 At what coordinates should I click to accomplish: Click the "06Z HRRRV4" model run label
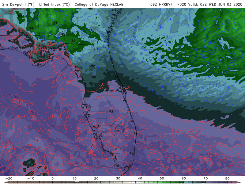click(x=161, y=4)
